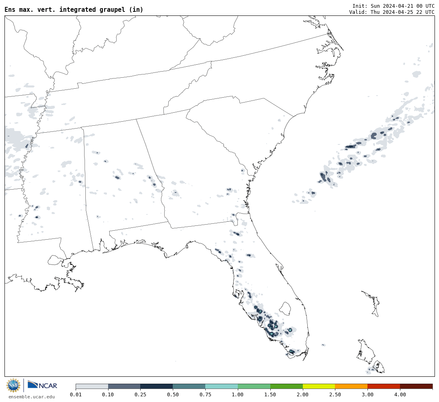
Task: Open the ensemble.ucar.edu link text
Action: click(x=32, y=397)
